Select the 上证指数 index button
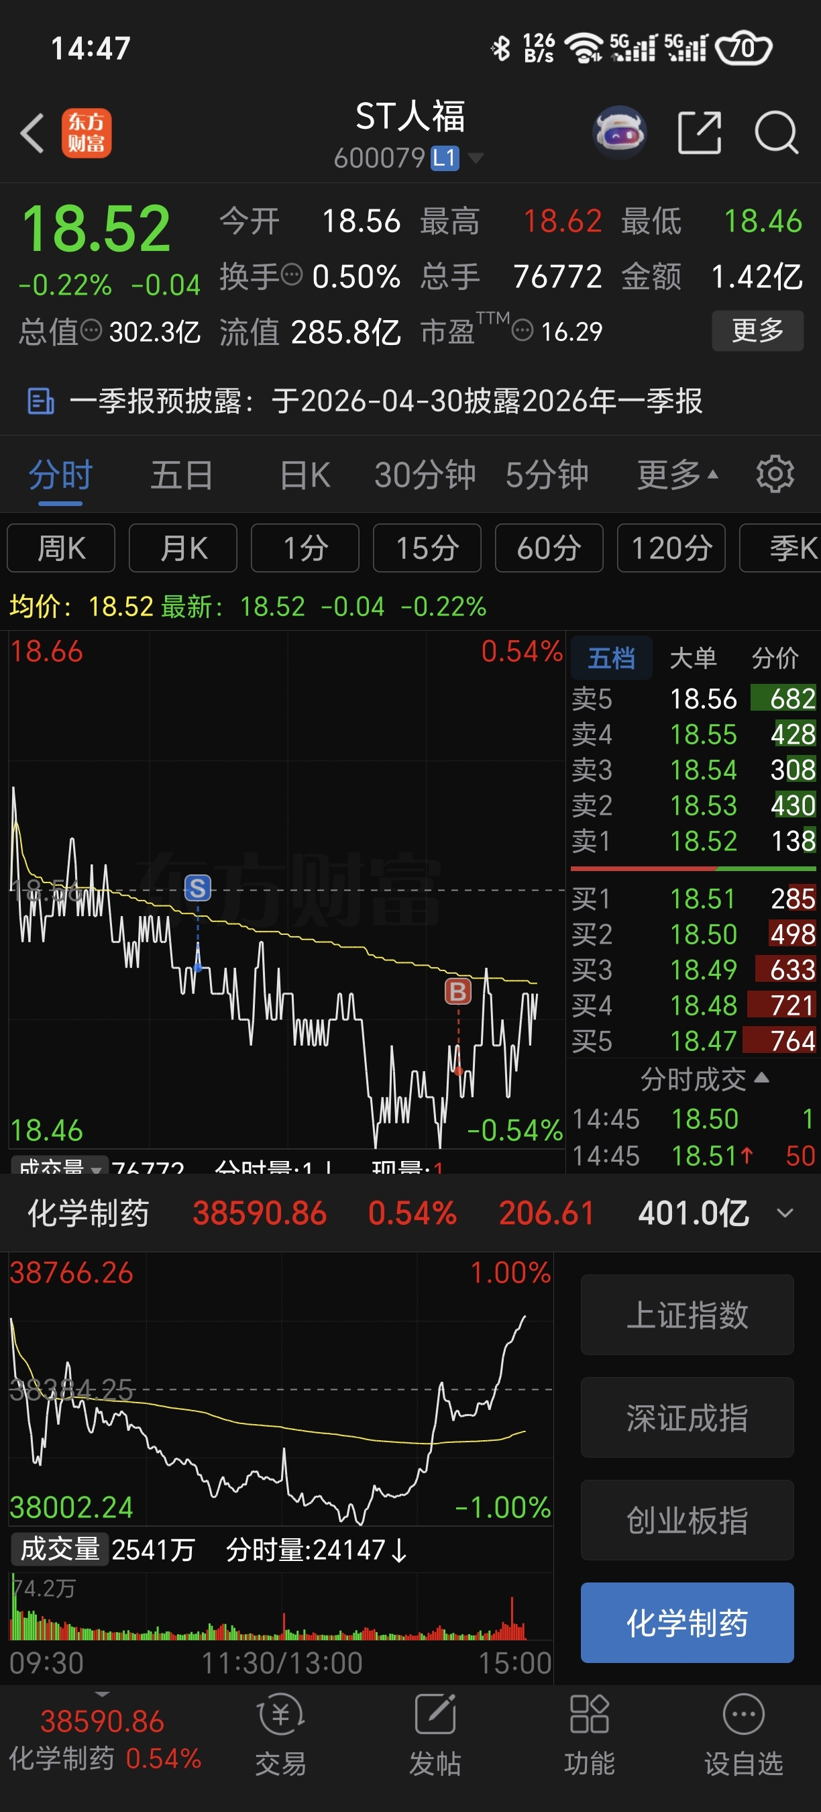Viewport: 821px width, 1812px height. pyautogui.click(x=687, y=1315)
